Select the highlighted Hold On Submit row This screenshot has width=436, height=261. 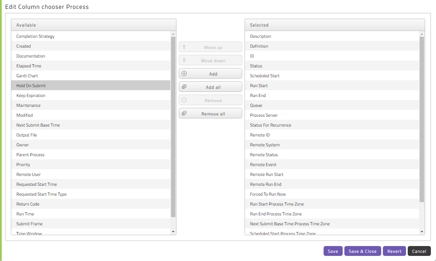[91, 85]
